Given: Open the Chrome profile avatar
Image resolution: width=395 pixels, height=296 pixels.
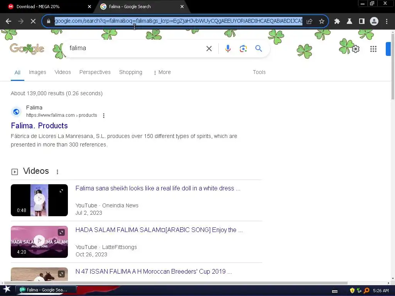Looking at the screenshot, I should coord(374,21).
